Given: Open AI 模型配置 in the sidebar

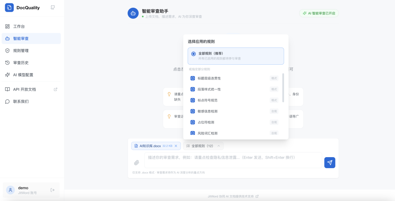Looking at the screenshot, I should 31,75.
